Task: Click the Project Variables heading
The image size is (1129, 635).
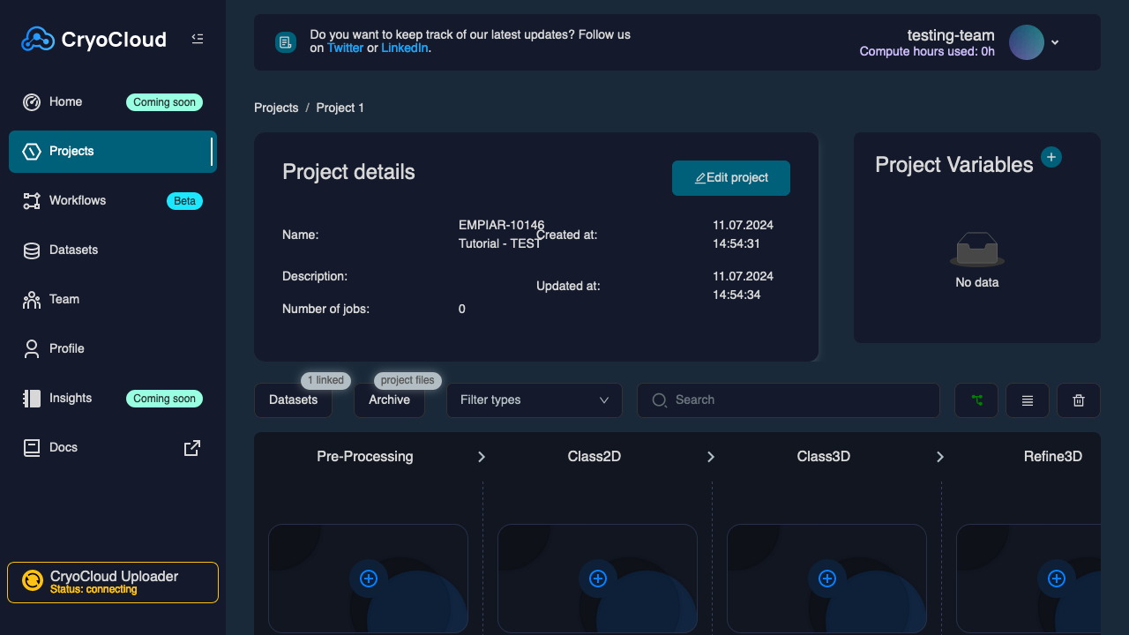Action: (953, 165)
